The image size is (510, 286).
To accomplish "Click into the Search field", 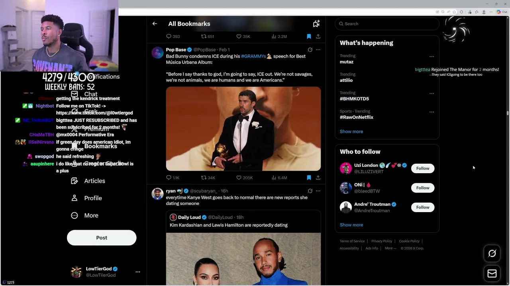I will 387,24.
